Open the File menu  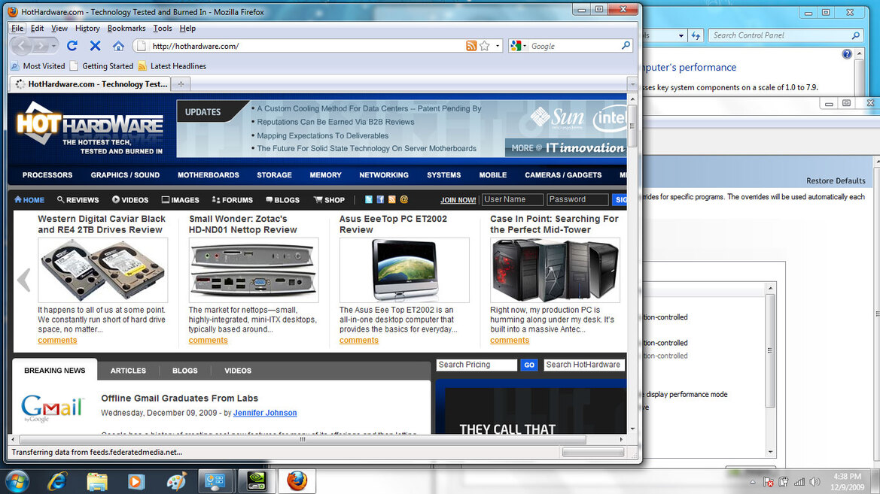pos(17,28)
